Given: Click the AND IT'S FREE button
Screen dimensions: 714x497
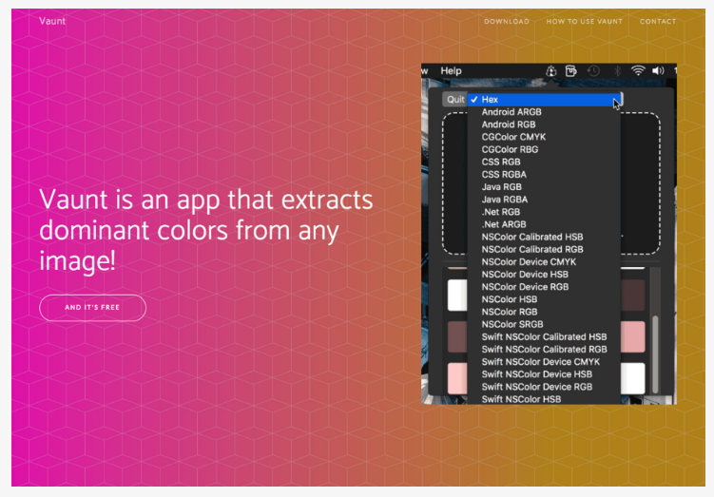Looking at the screenshot, I should coord(92,308).
